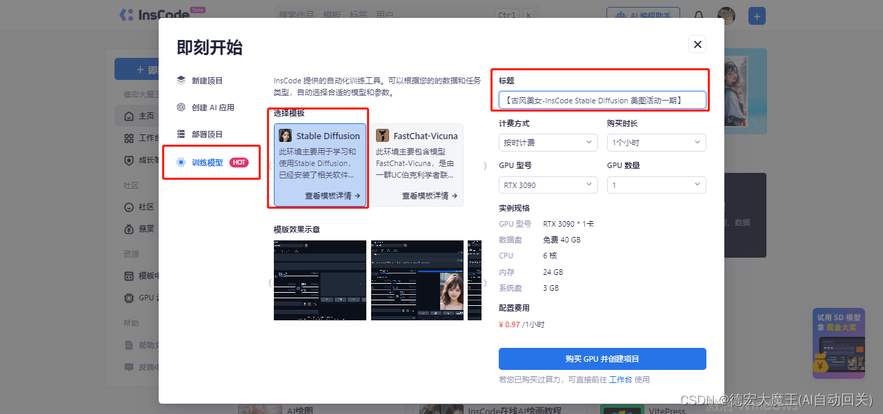Viewport: 883px width, 414px height.
Task: Go to 主页 home icon in sidebar
Action: pos(129,116)
